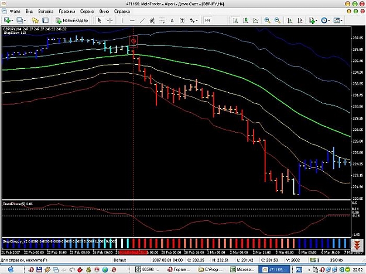366x274 pixels.
Task: Toggle the Navigator panel icon
Action: pyautogui.click(x=45, y=20)
